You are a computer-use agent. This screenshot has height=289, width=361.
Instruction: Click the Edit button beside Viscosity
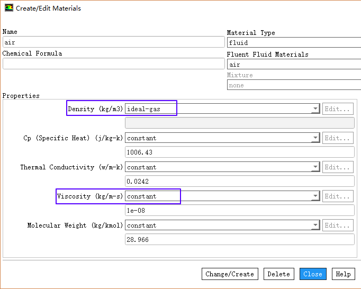tap(338, 196)
